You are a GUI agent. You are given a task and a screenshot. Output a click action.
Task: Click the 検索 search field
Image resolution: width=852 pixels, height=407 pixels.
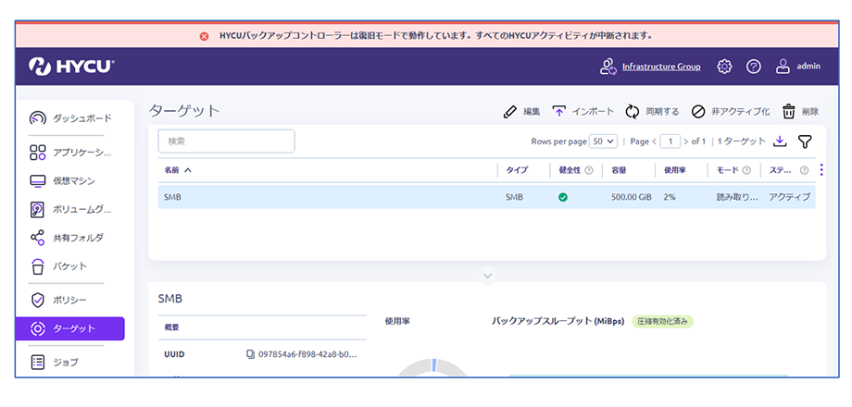[226, 142]
